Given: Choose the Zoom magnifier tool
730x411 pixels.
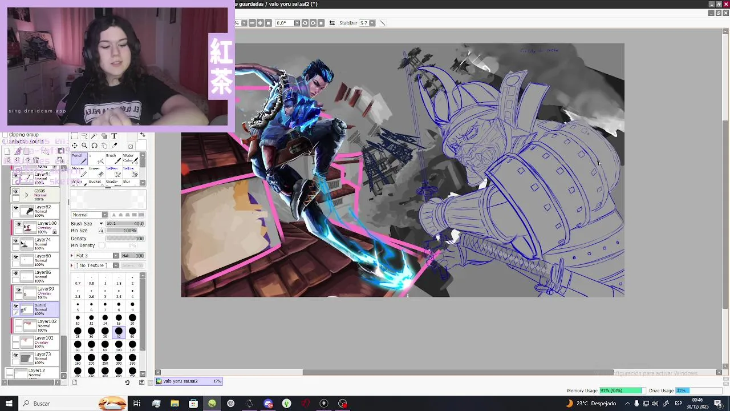Looking at the screenshot, I should (84, 146).
